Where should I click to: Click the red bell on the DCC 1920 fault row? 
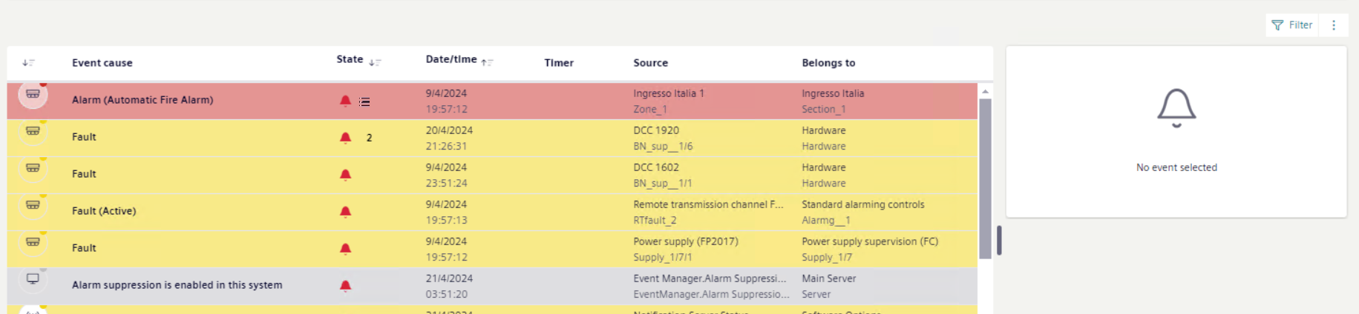coord(345,138)
